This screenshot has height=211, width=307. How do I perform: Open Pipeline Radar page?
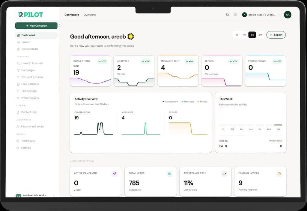pos(36,49)
